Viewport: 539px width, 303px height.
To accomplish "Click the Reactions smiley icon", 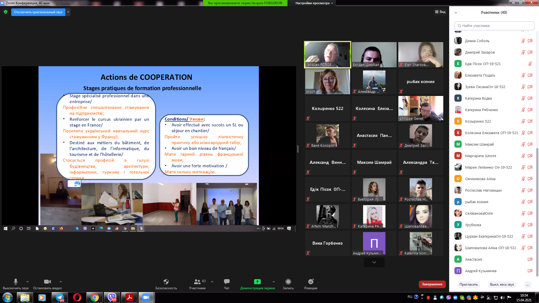I will (x=310, y=282).
